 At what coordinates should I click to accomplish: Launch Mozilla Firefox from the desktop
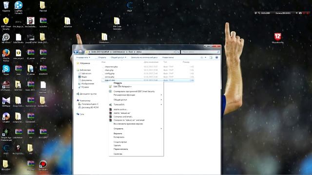(x=6, y=55)
